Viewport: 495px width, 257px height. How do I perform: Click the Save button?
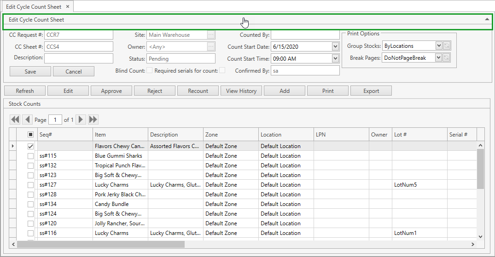pos(30,71)
